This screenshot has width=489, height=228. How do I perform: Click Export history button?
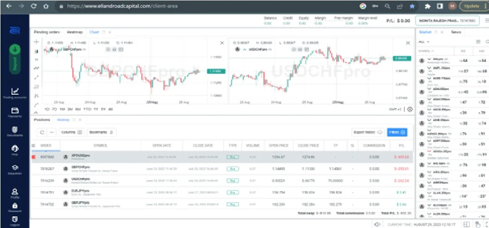[x=368, y=133]
